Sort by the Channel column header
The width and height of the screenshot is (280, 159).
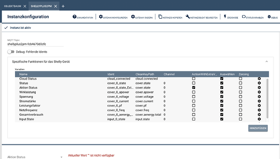[x=169, y=74]
